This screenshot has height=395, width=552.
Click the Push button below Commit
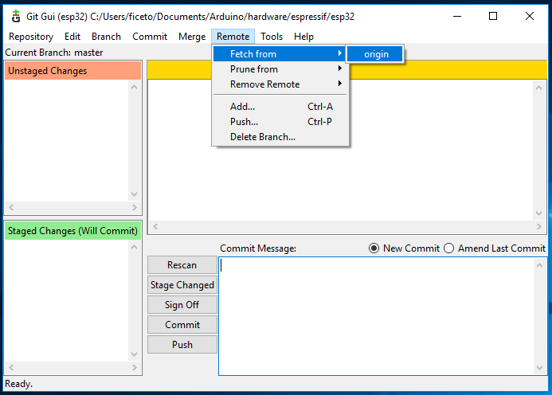[x=182, y=345]
